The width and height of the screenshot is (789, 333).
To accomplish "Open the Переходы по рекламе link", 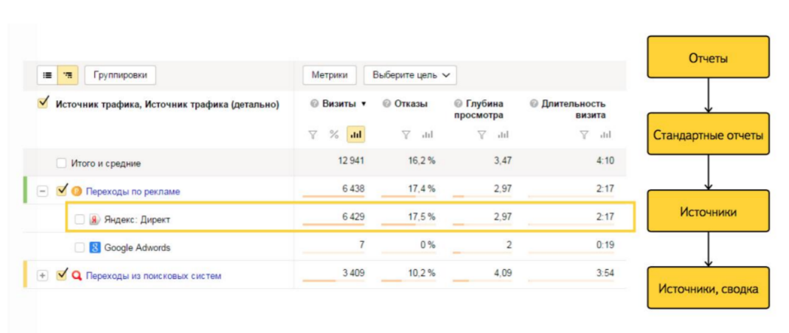I will click(x=133, y=191).
